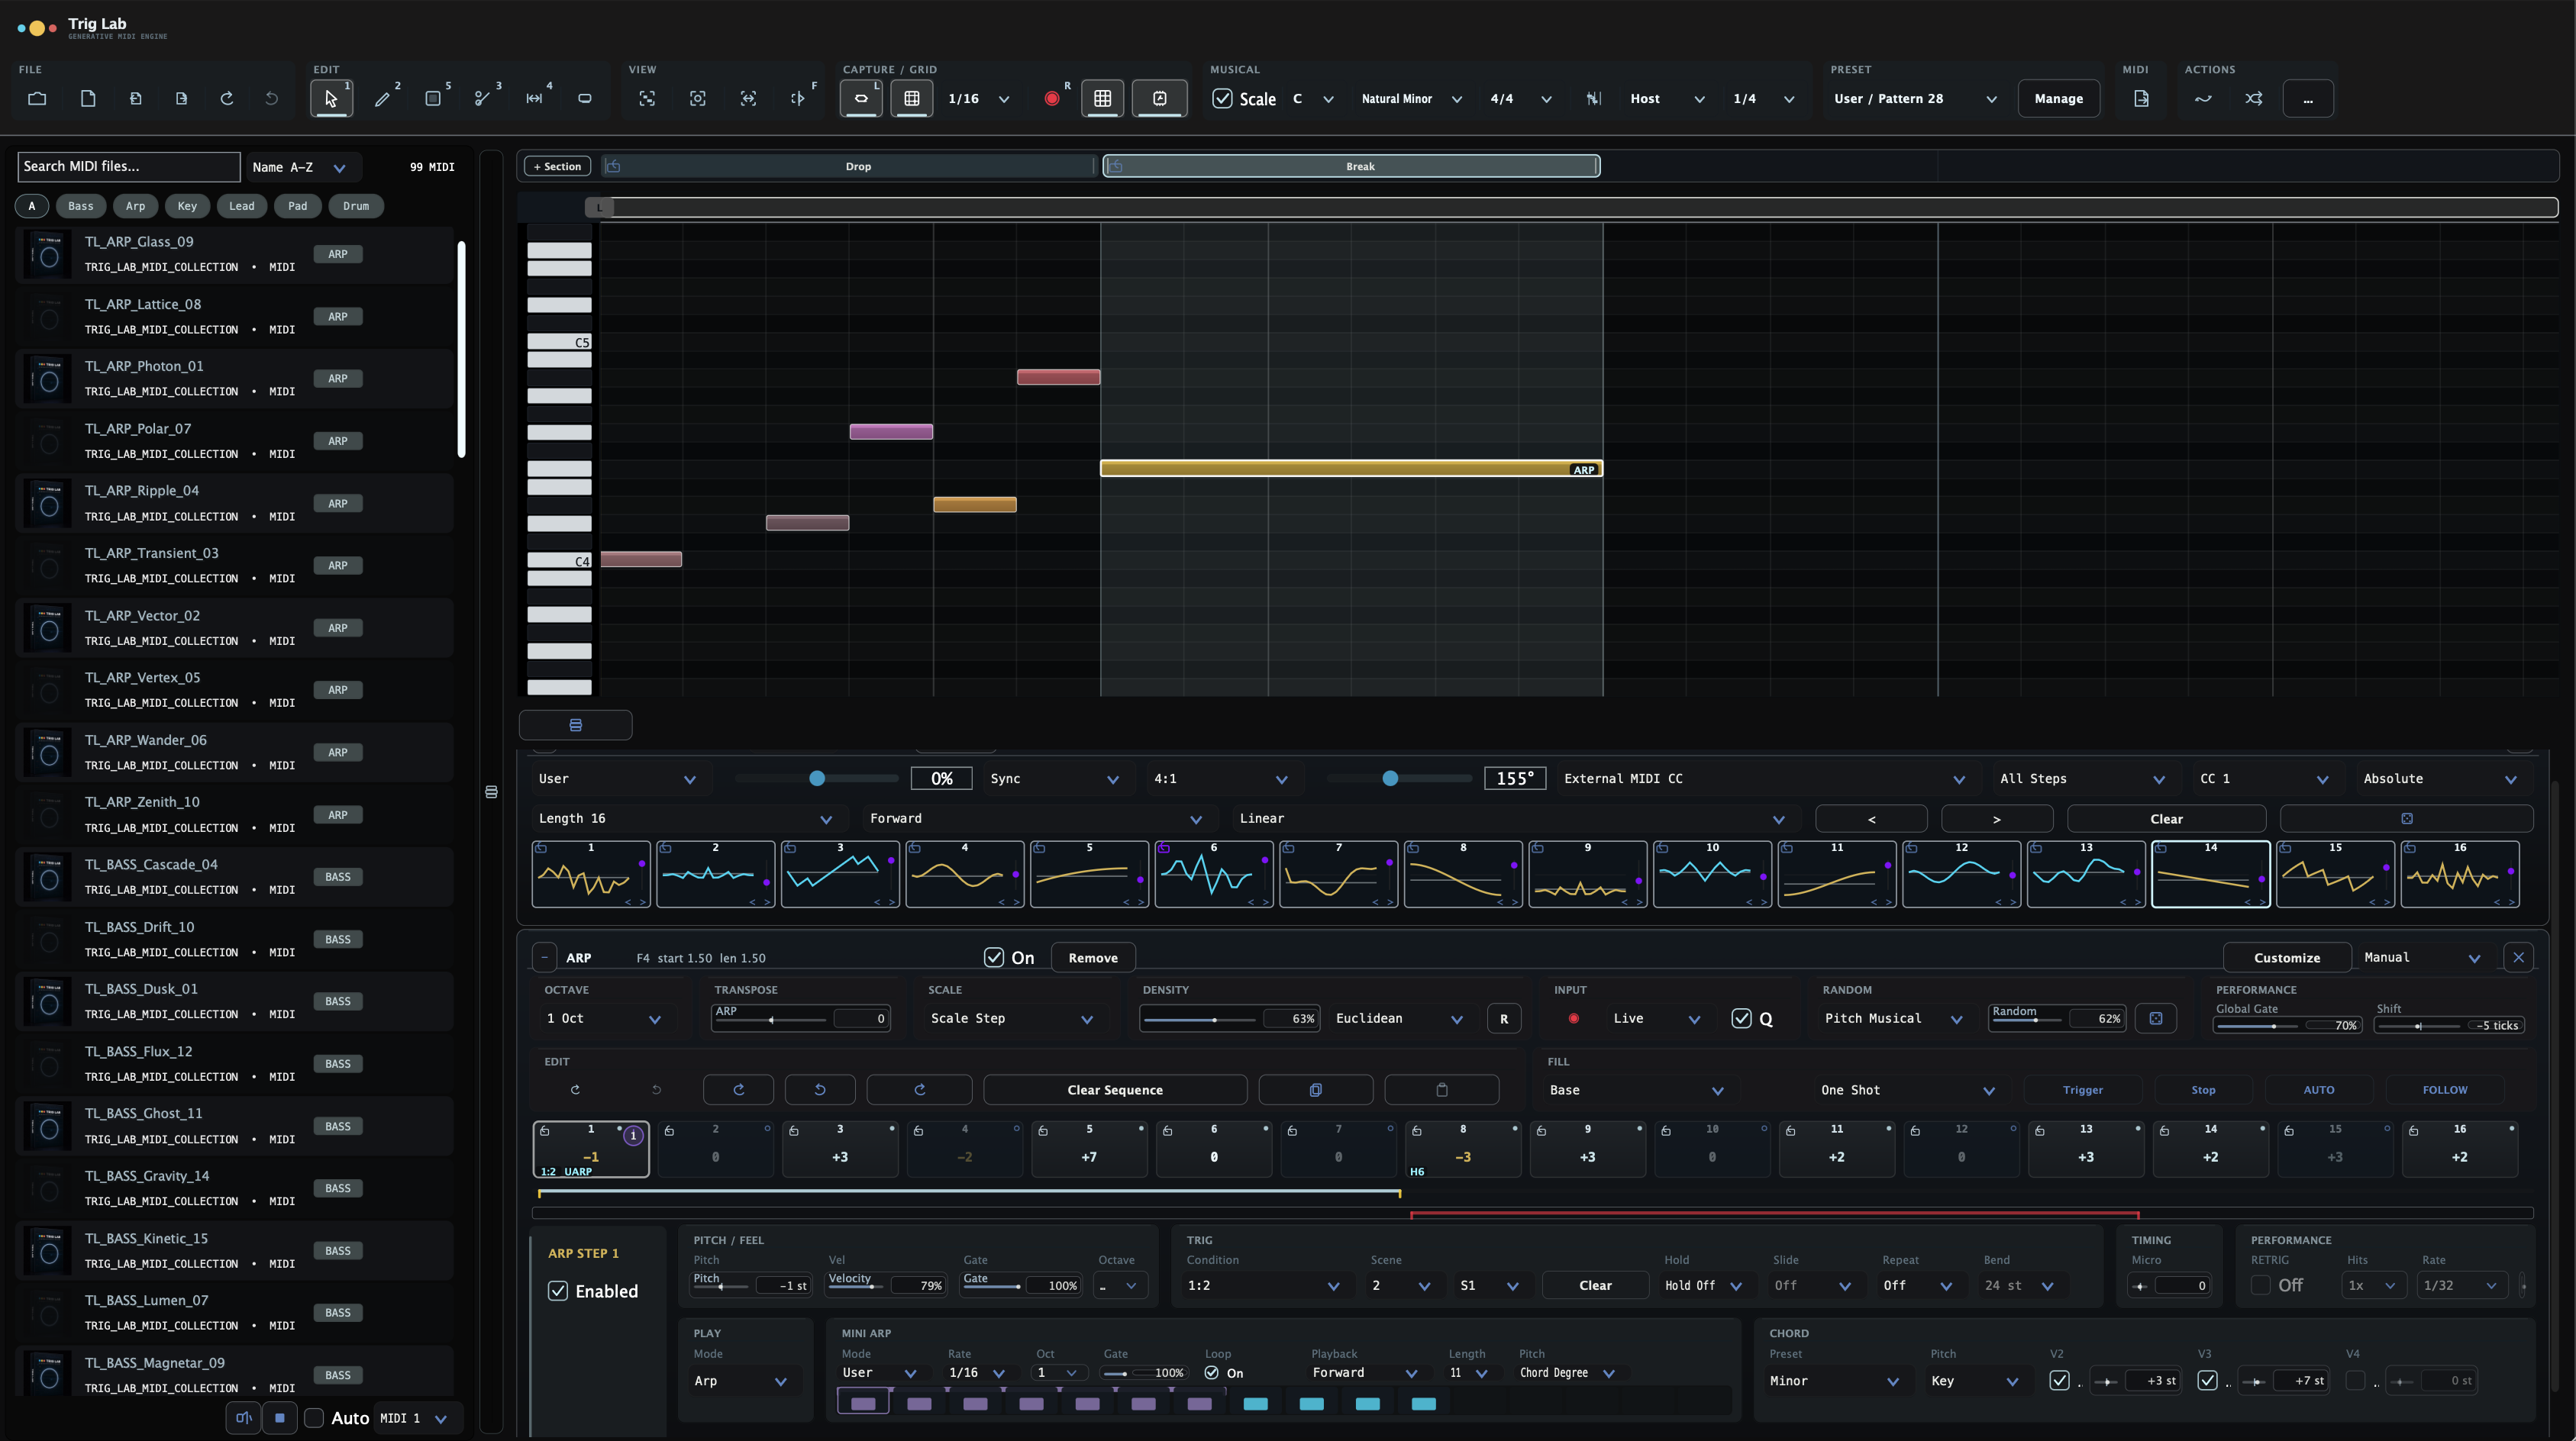The height and width of the screenshot is (1441, 2576).
Task: Click the Clear Sequence button
Action: 1115,1090
